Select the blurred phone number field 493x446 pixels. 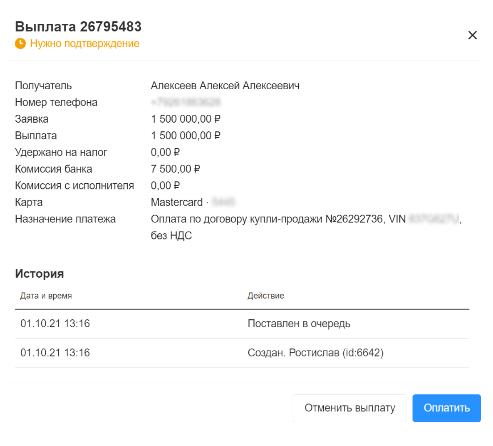coord(187,102)
